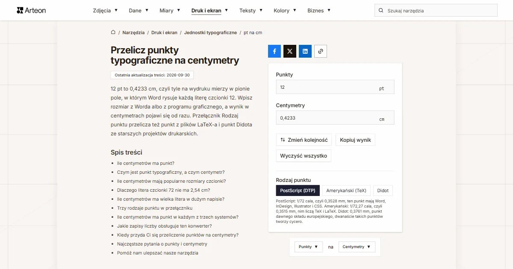Viewport: 513px width, 269px height.
Task: Go to Druk i ekran breadcrumb
Action: coord(165,32)
